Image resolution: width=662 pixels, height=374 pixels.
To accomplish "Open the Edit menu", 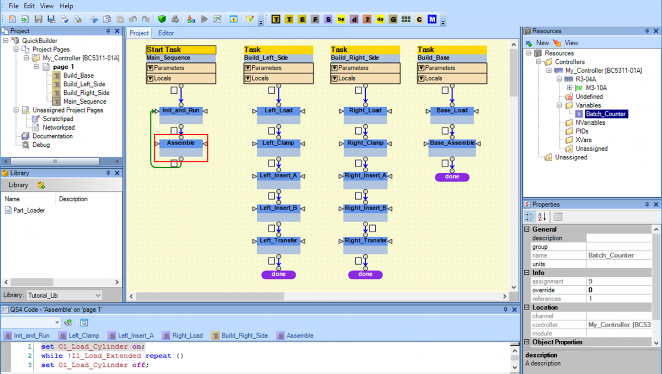I will tap(29, 6).
